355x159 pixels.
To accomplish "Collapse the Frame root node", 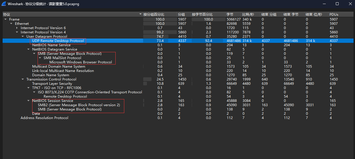I will click(x=5, y=19).
